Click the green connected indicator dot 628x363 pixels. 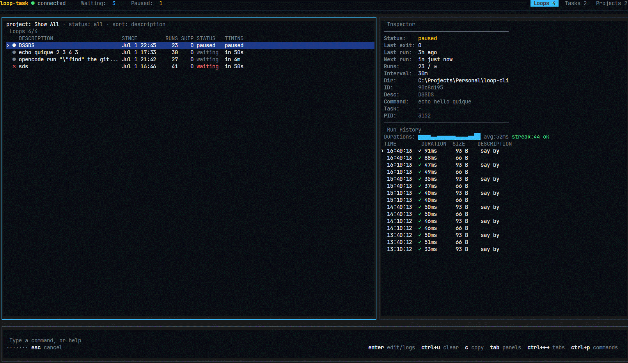pos(33,3)
